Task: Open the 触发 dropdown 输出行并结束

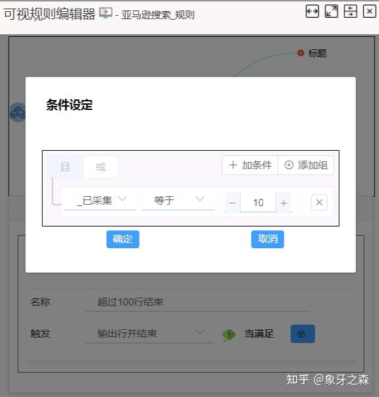Action: 149,333
